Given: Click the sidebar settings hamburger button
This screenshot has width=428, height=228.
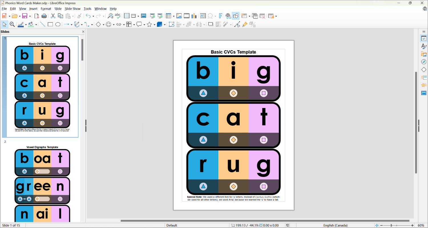Looking at the screenshot, I should [424, 32].
